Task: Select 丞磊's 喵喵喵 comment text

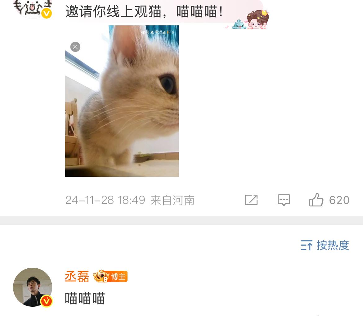Action: 85,298
